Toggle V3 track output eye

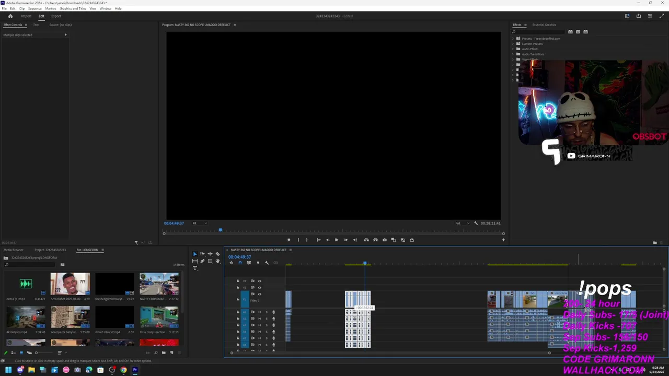pos(259,281)
